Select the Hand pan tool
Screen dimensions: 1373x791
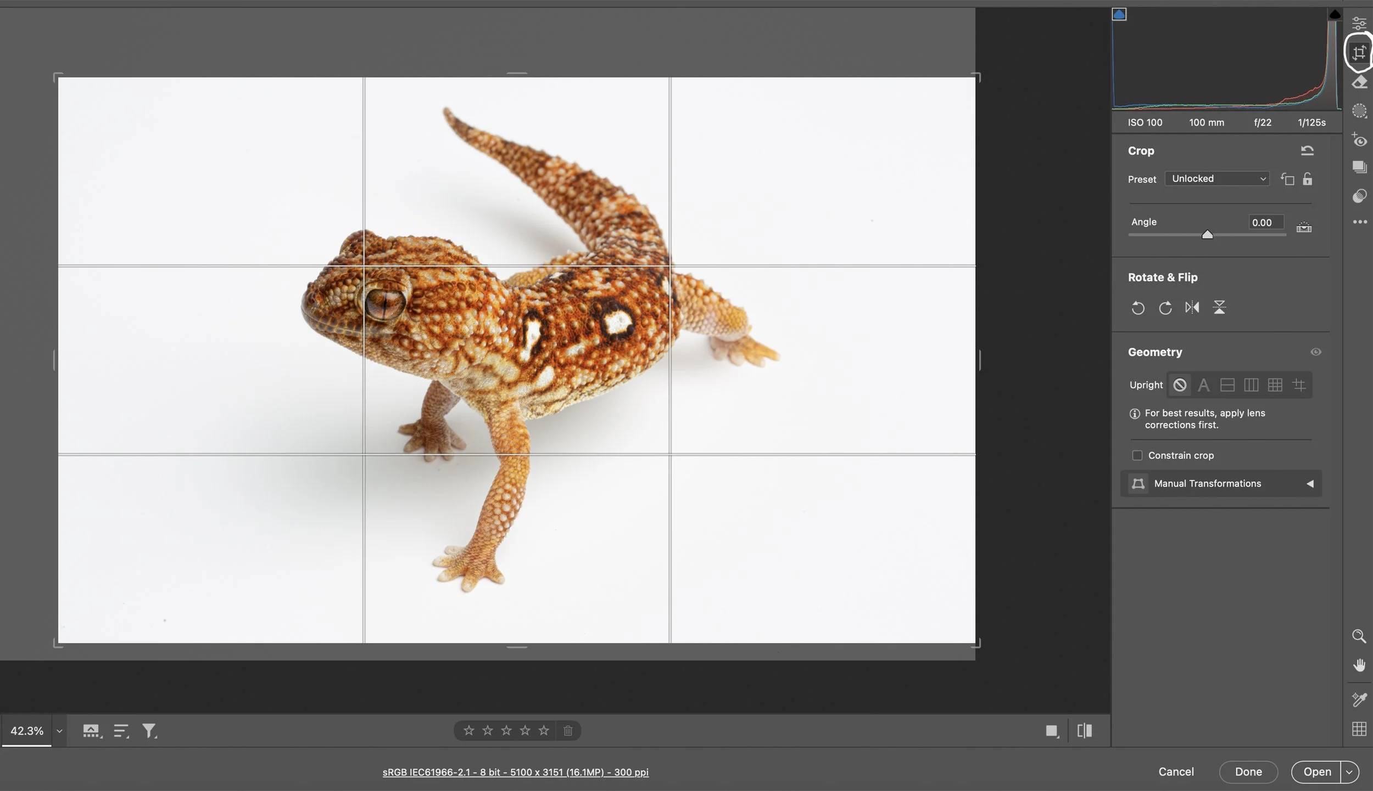[x=1359, y=665]
